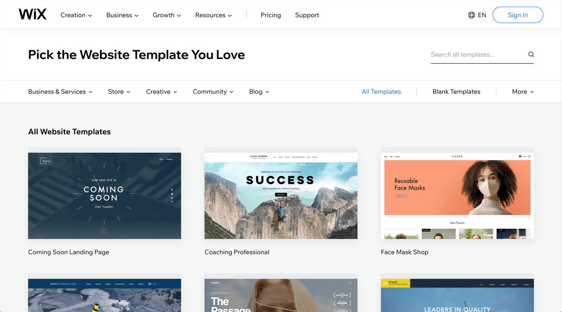Click the globe language icon
Screen dimensions: 562x312
coord(471,15)
